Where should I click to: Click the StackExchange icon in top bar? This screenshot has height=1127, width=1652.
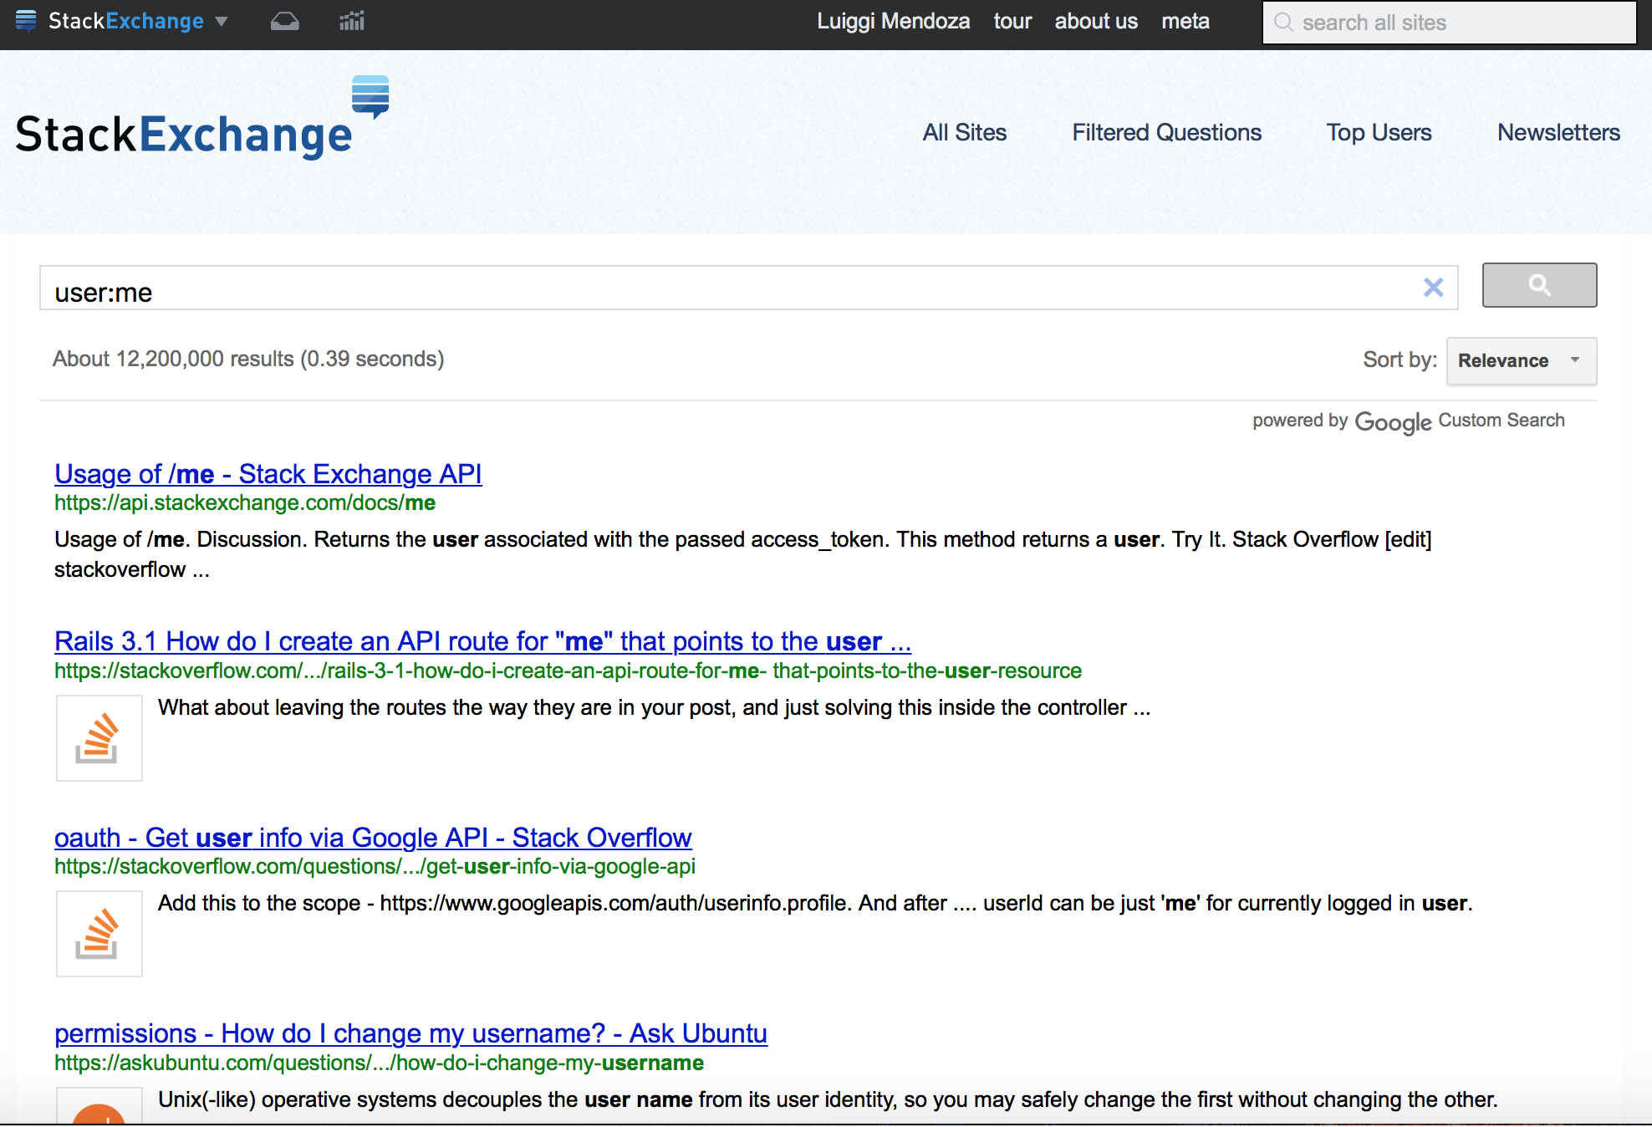pyautogui.click(x=26, y=21)
